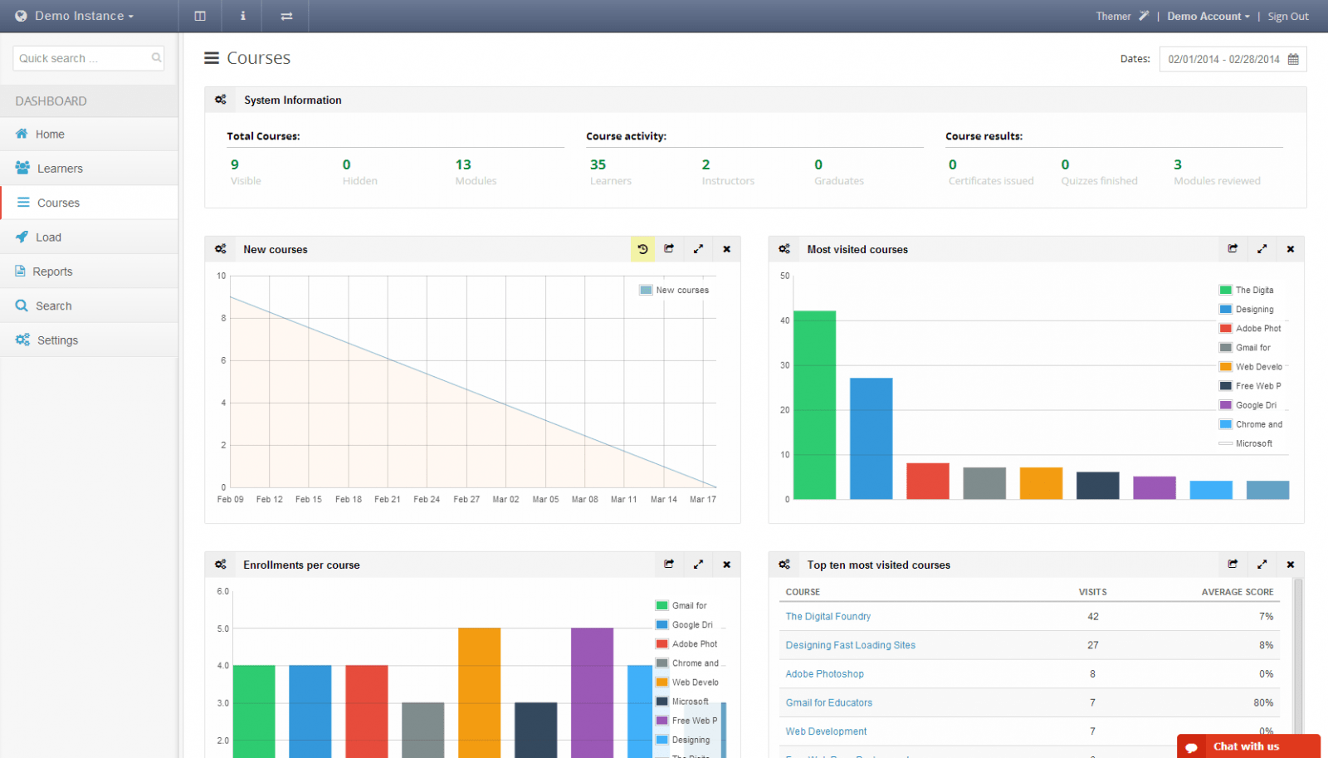1328x758 pixels.
Task: Expand the Most visited courses panel fullscreen
Action: point(1262,249)
